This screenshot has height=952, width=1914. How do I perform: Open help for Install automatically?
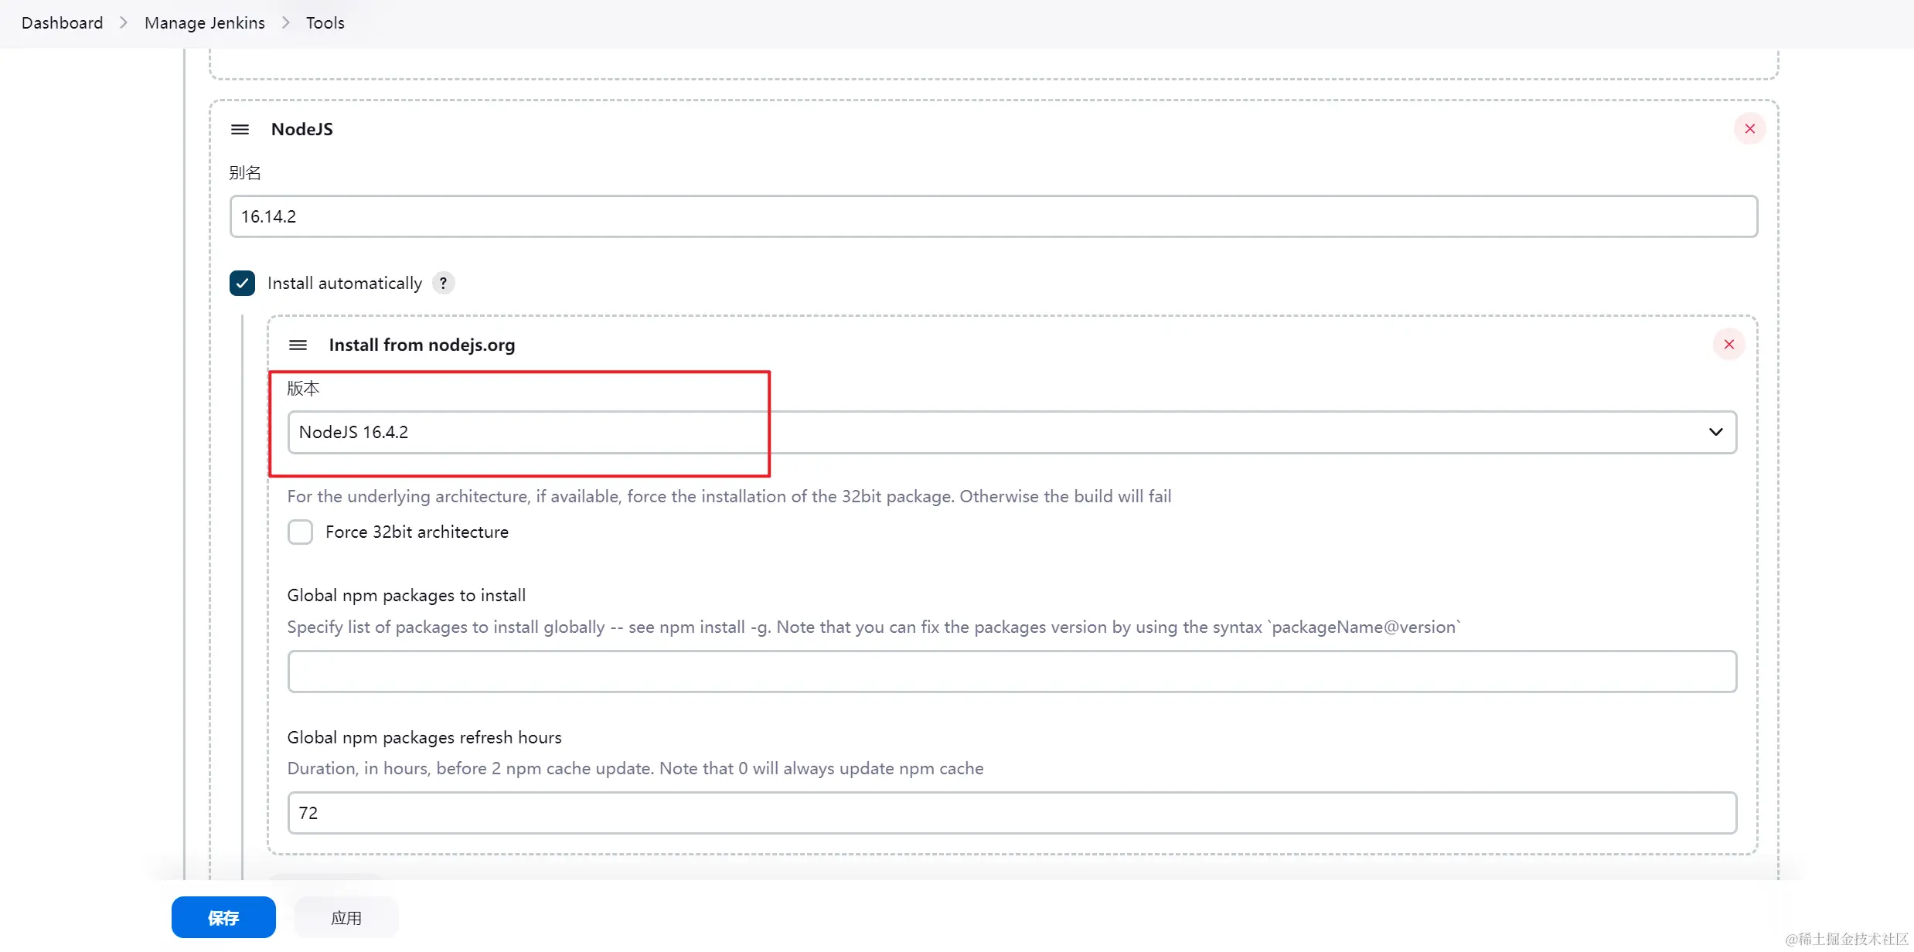pos(443,283)
